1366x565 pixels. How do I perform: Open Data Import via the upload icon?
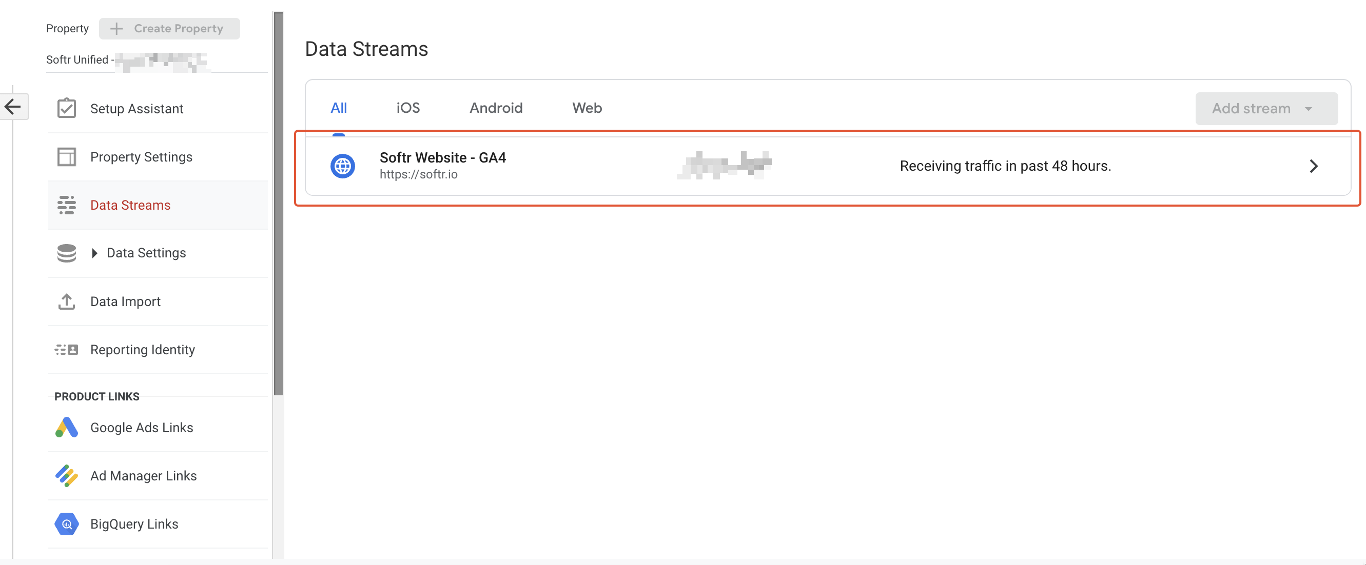pos(67,301)
